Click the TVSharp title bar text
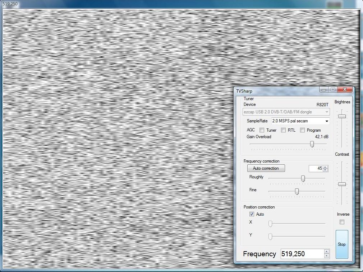Screen dimensions: 363x272 [x=244, y=91]
